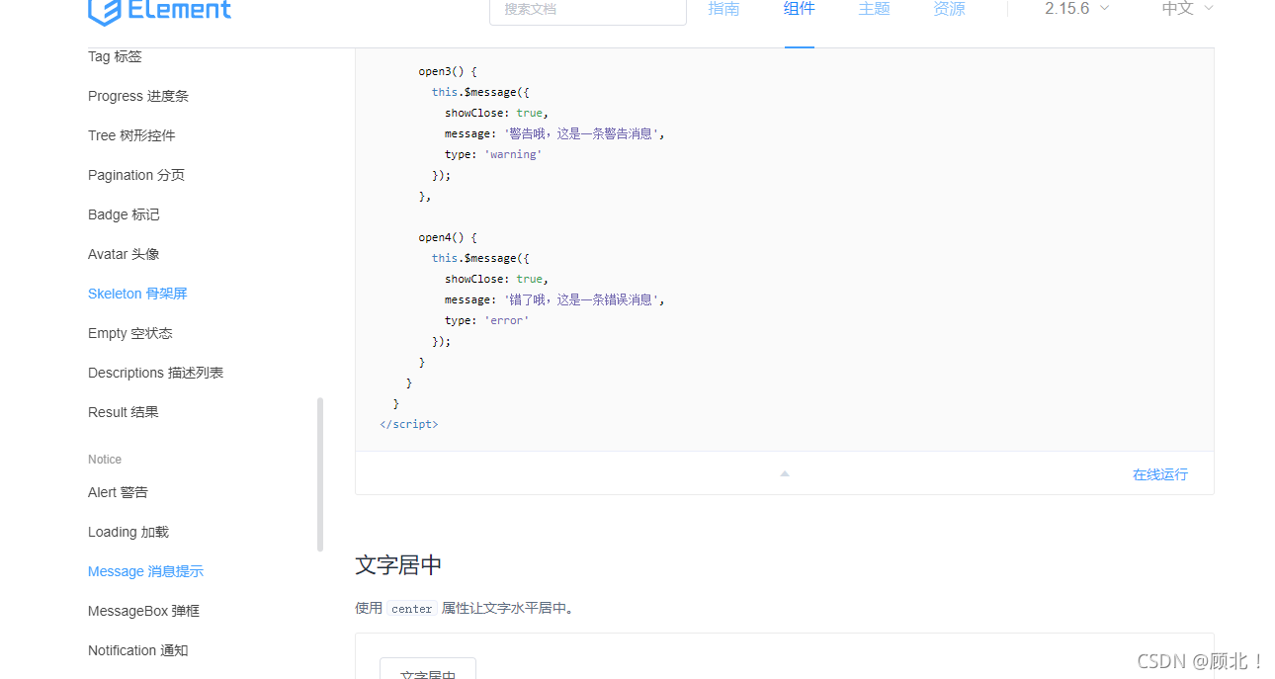The height and width of the screenshot is (679, 1275).
Task: Open Message 消息提示 in the sidebar
Action: click(x=145, y=571)
